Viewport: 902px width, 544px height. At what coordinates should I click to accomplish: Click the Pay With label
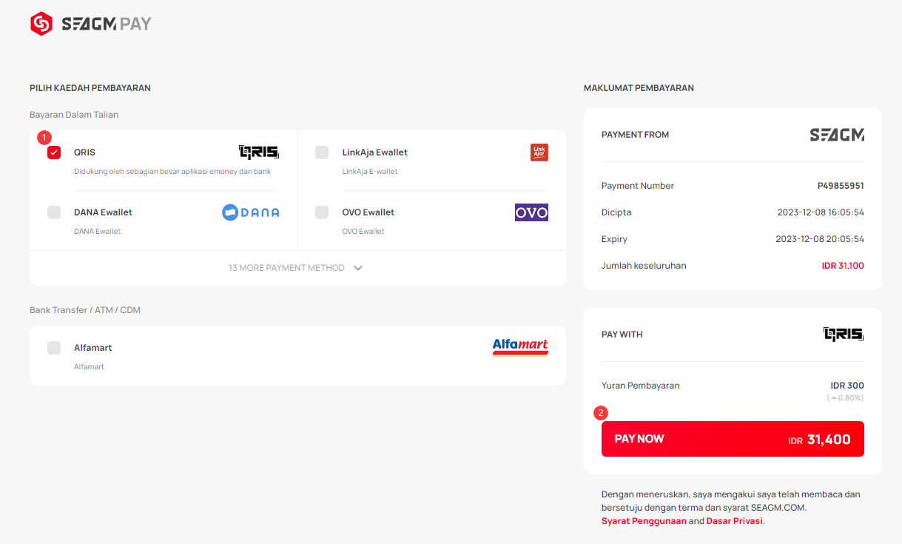622,335
